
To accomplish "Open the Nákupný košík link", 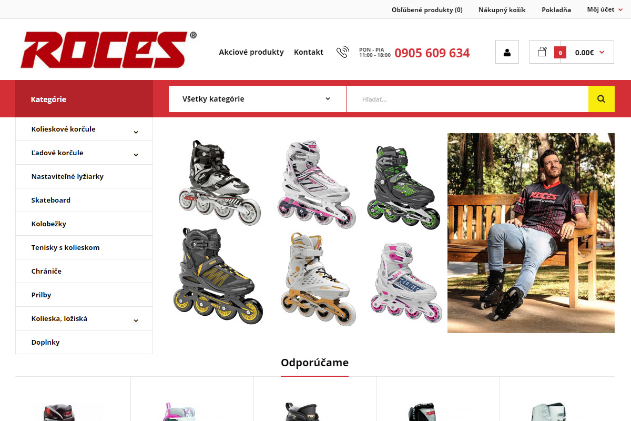I will pos(502,9).
